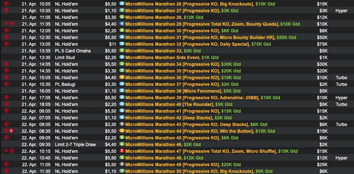Image resolution: width=354 pixels, height=174 pixels.
Task: Select Limit Stud game text
Action: click(x=65, y=58)
